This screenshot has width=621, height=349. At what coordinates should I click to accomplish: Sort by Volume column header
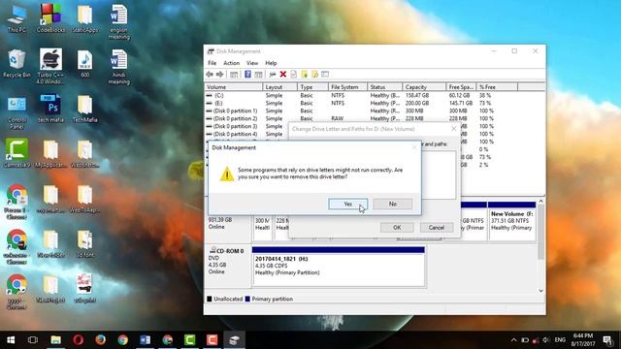coord(234,87)
